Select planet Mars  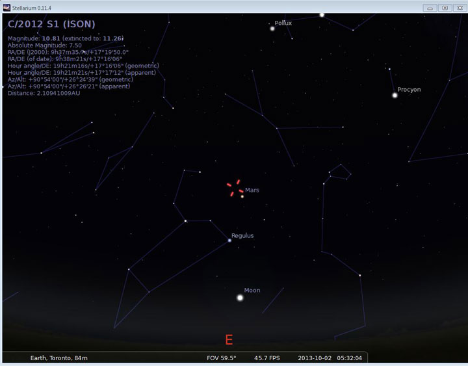tap(242, 196)
